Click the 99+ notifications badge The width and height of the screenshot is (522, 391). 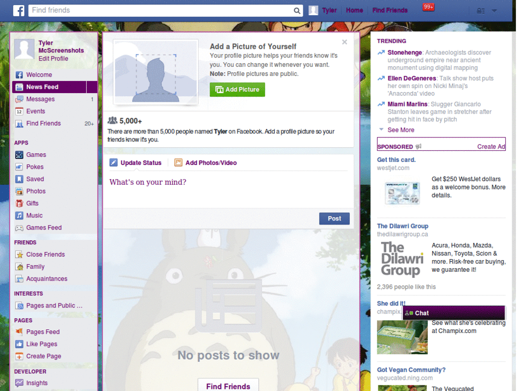pyautogui.click(x=428, y=7)
